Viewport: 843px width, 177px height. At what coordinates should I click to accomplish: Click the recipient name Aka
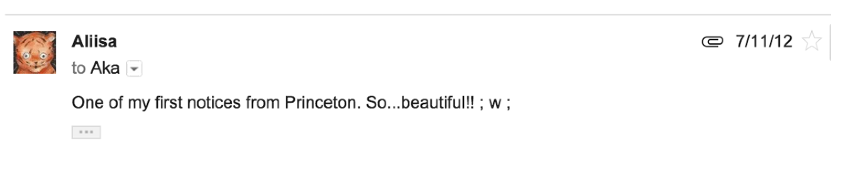tap(105, 68)
